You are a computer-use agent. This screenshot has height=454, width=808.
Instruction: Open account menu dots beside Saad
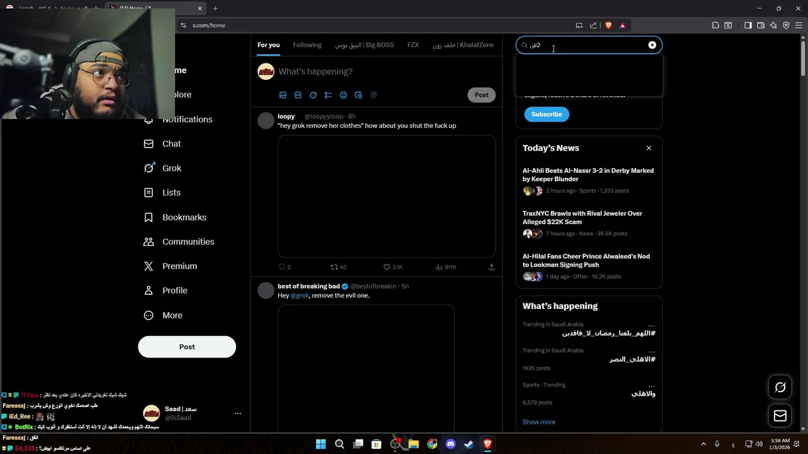(237, 414)
